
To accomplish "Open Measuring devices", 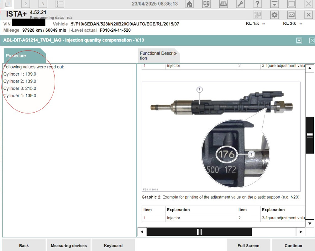I will (69, 245).
